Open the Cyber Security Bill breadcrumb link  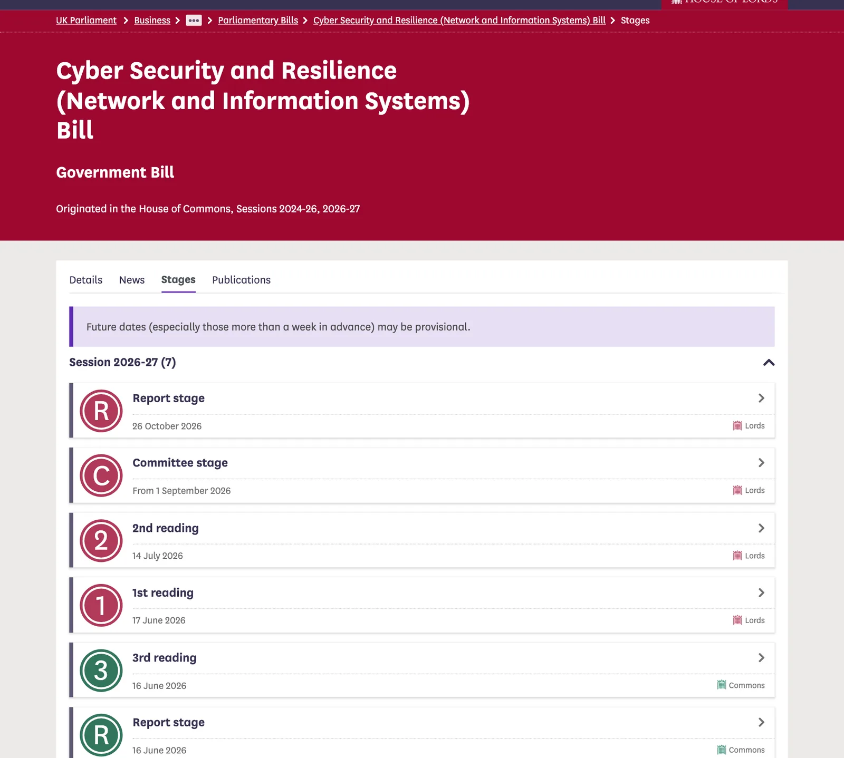pyautogui.click(x=459, y=20)
